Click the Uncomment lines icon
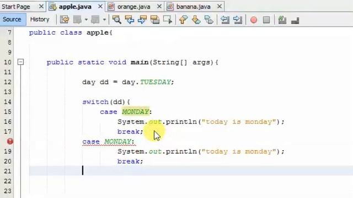Image resolution: width=353 pixels, height=198 pixels. click(295, 20)
